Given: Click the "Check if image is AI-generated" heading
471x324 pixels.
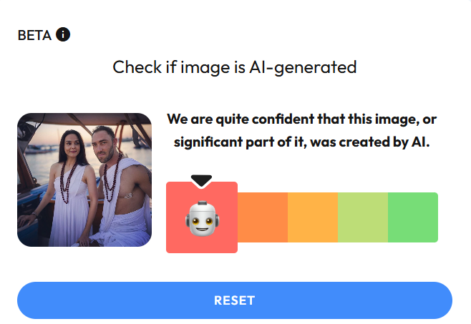Looking at the screenshot, I should [235, 68].
